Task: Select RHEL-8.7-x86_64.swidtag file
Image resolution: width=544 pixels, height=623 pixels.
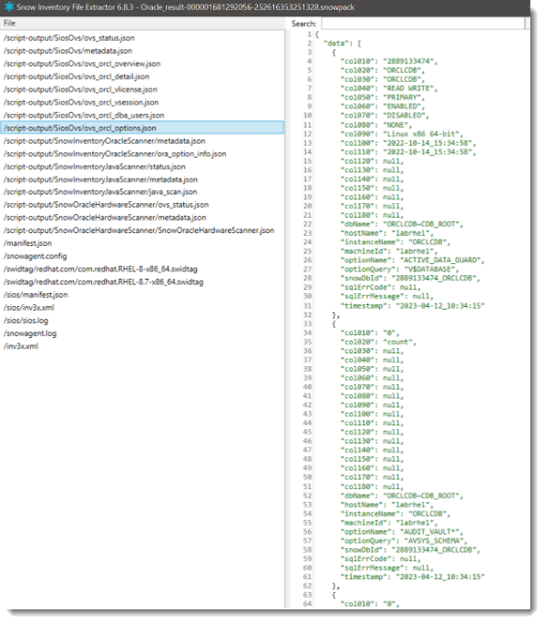Action: pyautogui.click(x=104, y=282)
